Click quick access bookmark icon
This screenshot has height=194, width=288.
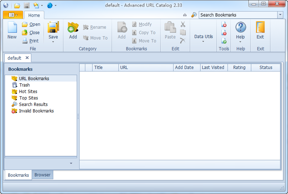coord(36,5)
